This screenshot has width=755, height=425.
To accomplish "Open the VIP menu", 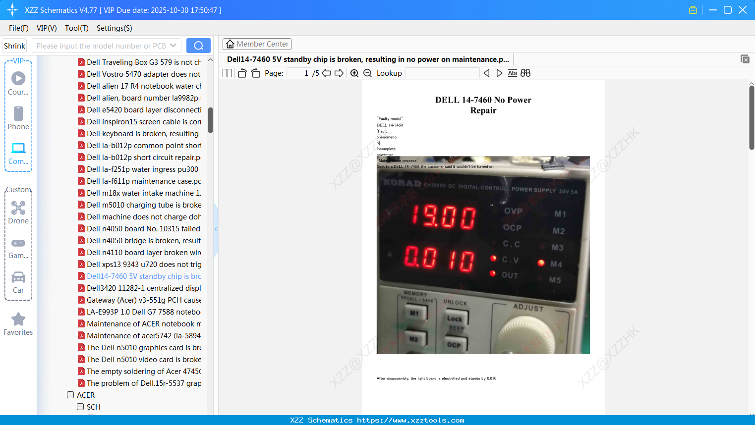I will pyautogui.click(x=47, y=28).
